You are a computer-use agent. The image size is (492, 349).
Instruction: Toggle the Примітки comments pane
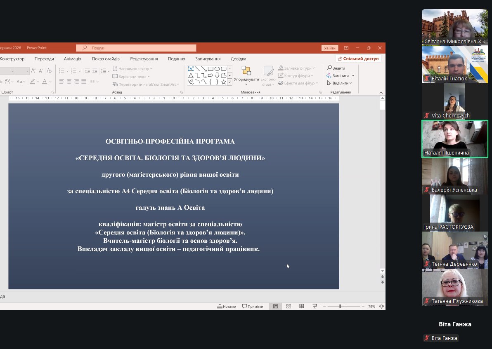point(253,306)
